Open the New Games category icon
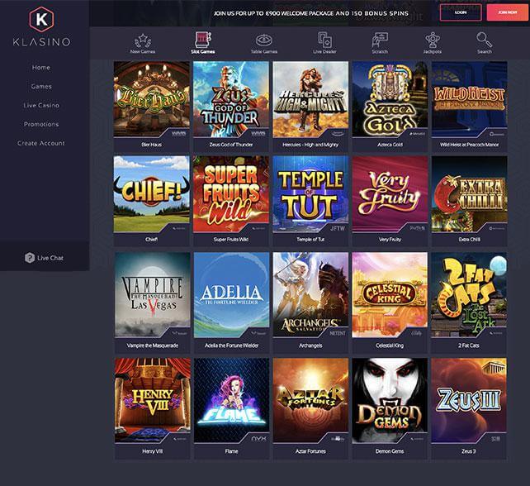This screenshot has height=486, width=530. click(143, 40)
